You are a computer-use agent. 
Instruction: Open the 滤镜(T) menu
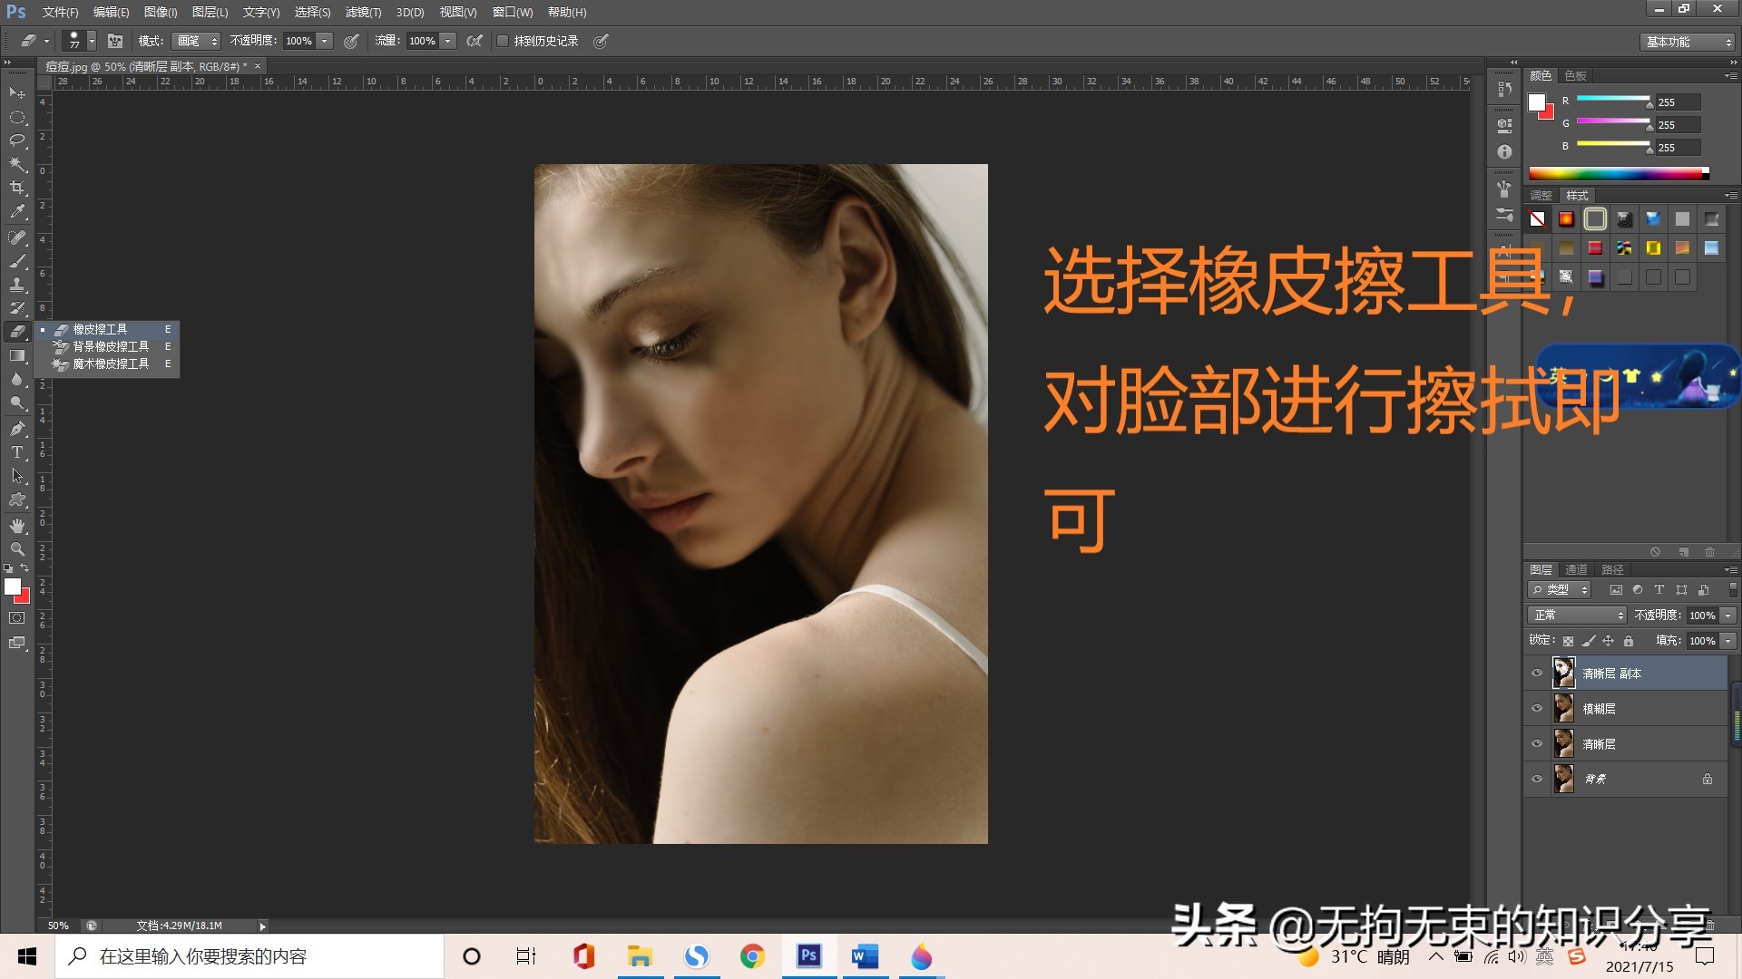click(362, 13)
